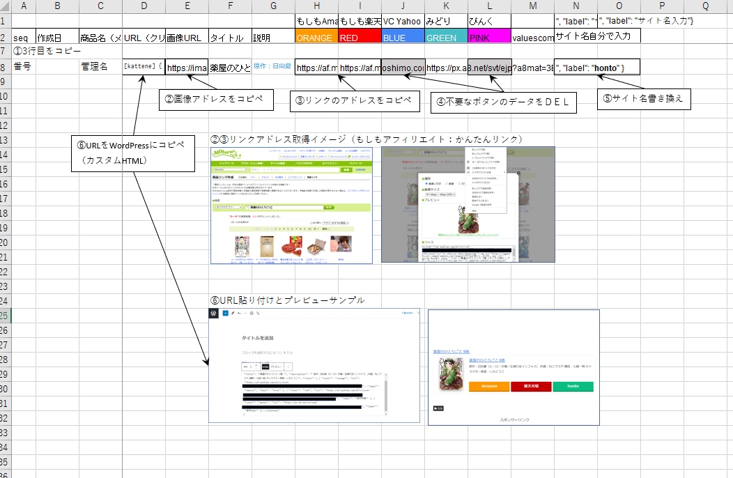733x478 pixels.
Task: Select the PINK colored cell
Action: click(x=489, y=38)
